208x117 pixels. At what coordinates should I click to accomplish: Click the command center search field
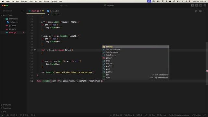(x=109, y=6)
